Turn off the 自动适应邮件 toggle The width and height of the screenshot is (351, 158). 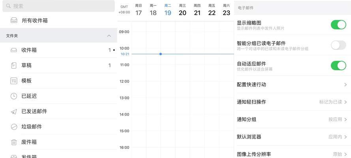338,66
